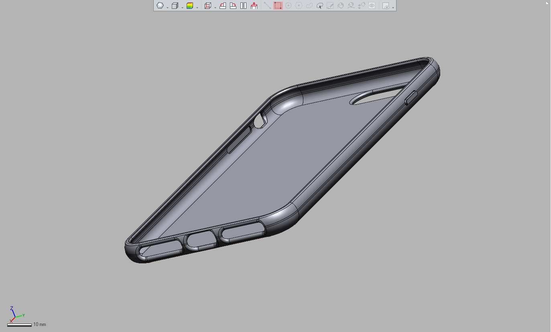Click the XYZ axis triad
Screen dimensions: 551x332
tap(15, 314)
